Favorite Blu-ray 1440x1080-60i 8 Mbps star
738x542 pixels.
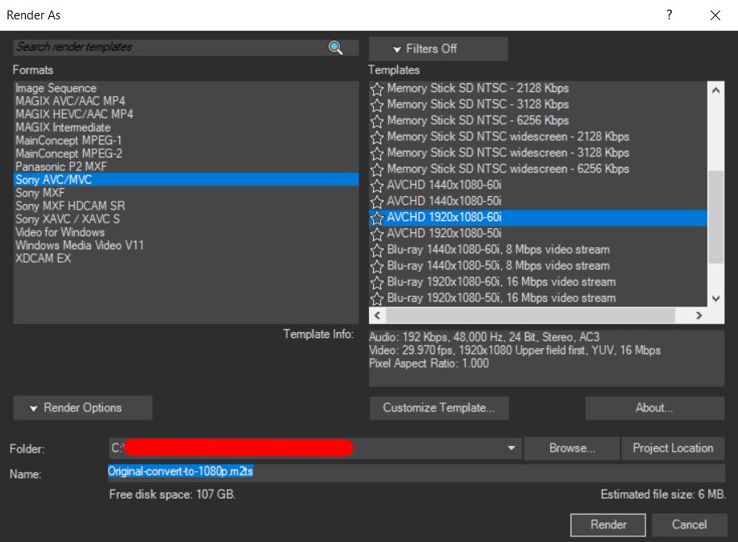376,250
